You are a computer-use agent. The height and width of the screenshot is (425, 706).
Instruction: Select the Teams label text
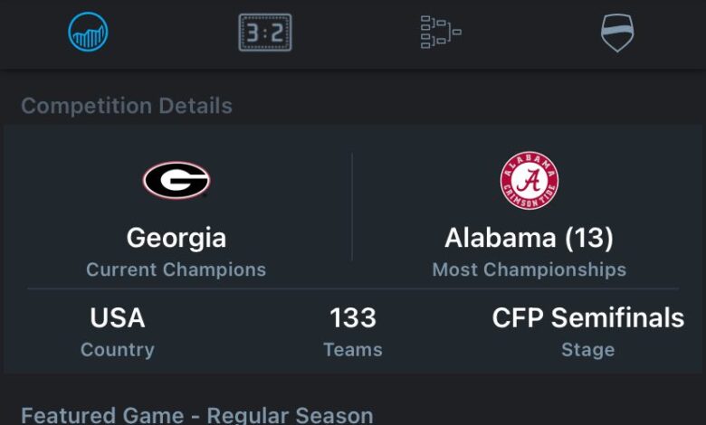click(x=353, y=350)
